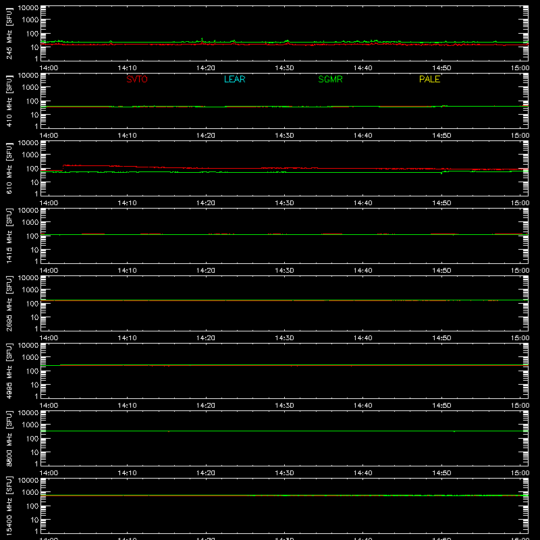The width and height of the screenshot is (540, 540).
Task: Click 14:50 time label under 8800 MHz plot
Action: click(x=441, y=473)
